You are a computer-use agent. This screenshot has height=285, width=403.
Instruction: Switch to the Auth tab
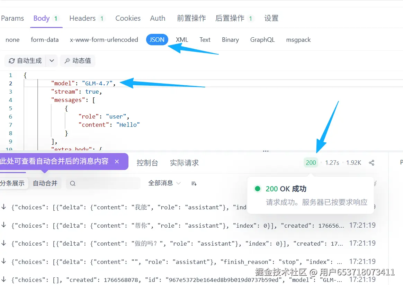coord(158,18)
